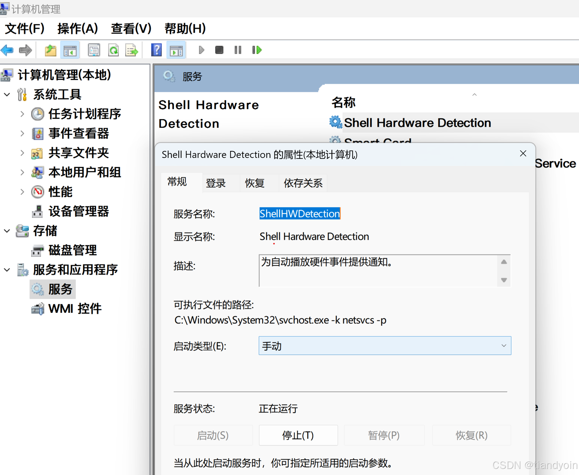Screen dimensions: 579x475
Task: Expand the 事件查看器 chevron
Action: point(22,133)
